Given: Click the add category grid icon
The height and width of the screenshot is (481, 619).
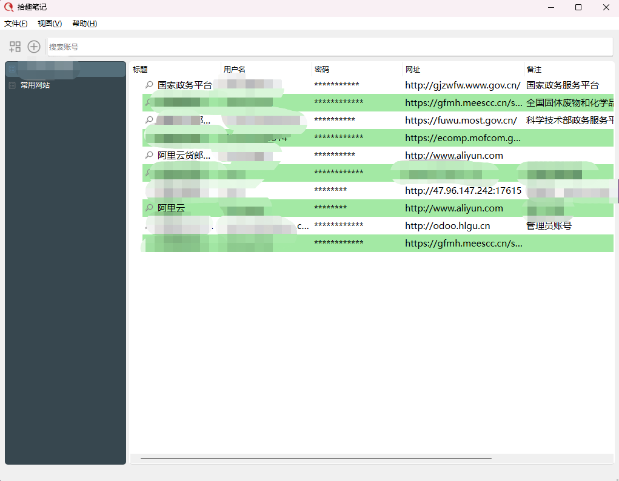Looking at the screenshot, I should pos(15,47).
